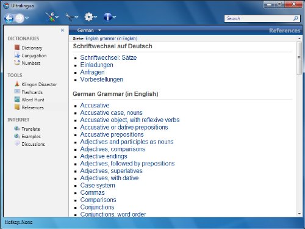Image resolution: width=305 pixels, height=229 pixels.
Task: Open Adjectives, followed by prepositions link
Action: pos(127,164)
